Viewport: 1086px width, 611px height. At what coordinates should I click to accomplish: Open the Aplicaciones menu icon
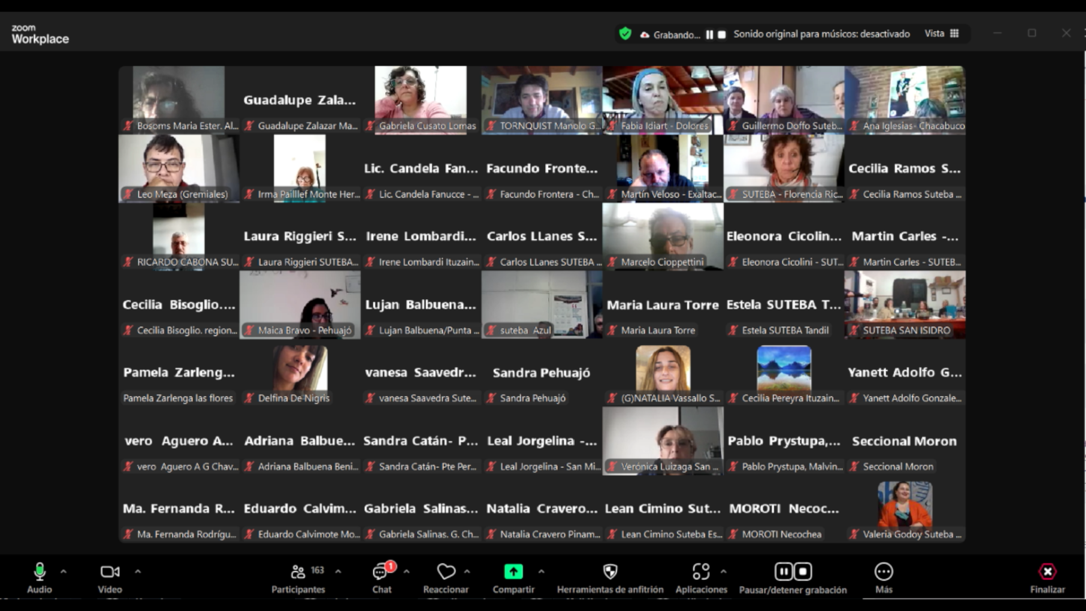[701, 572]
